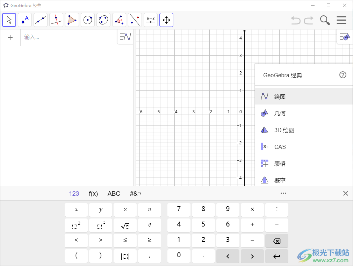
Task: Toggle the graphics view style bar
Action: click(345, 36)
